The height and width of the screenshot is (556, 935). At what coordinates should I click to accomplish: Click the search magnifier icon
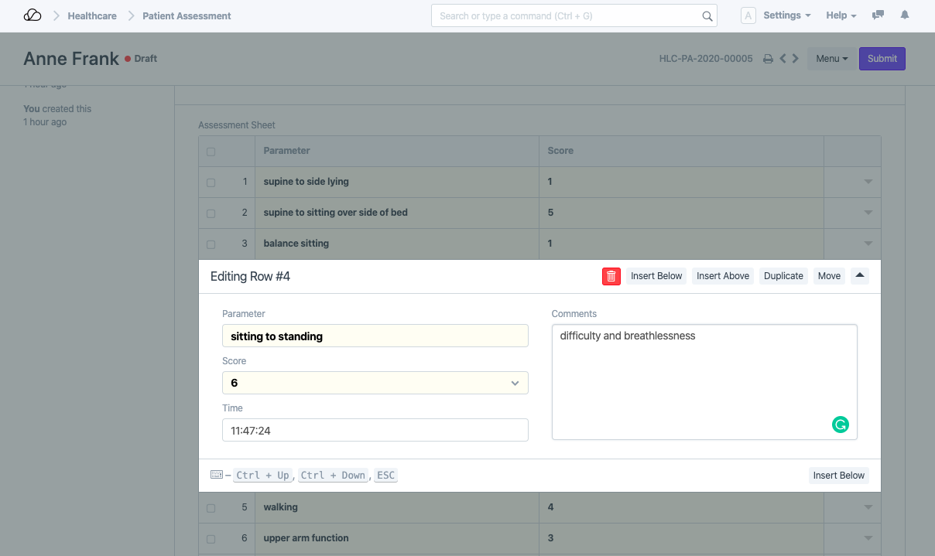tap(707, 16)
